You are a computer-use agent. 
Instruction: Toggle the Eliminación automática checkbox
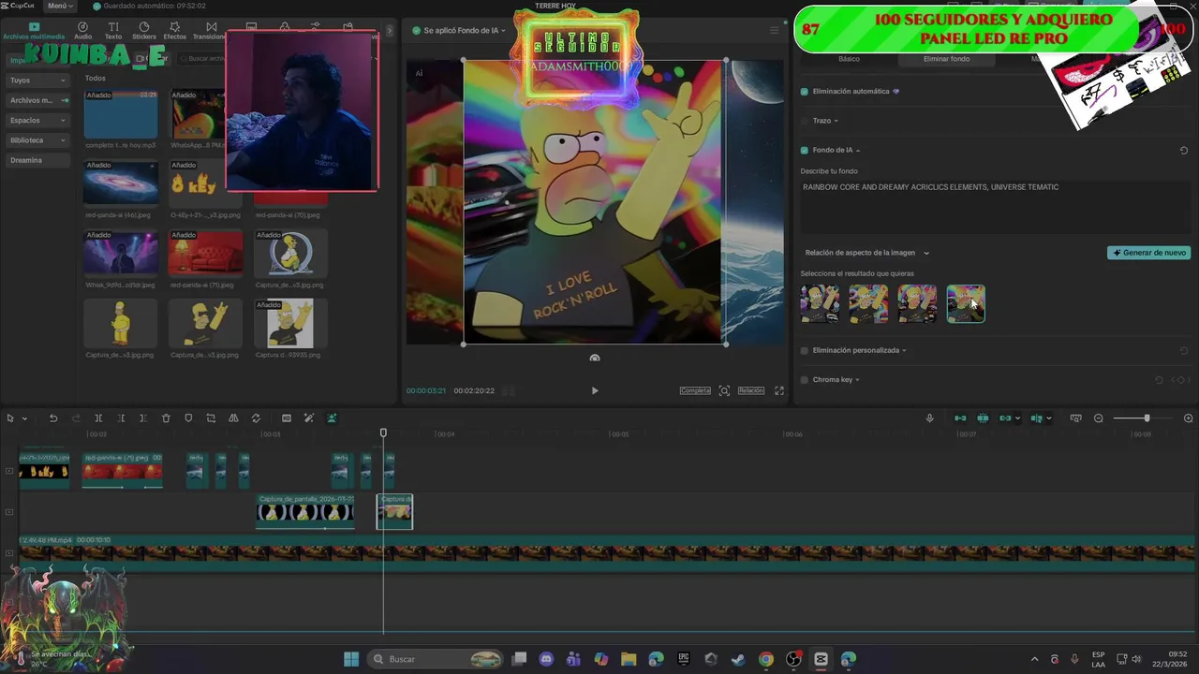pyautogui.click(x=805, y=92)
